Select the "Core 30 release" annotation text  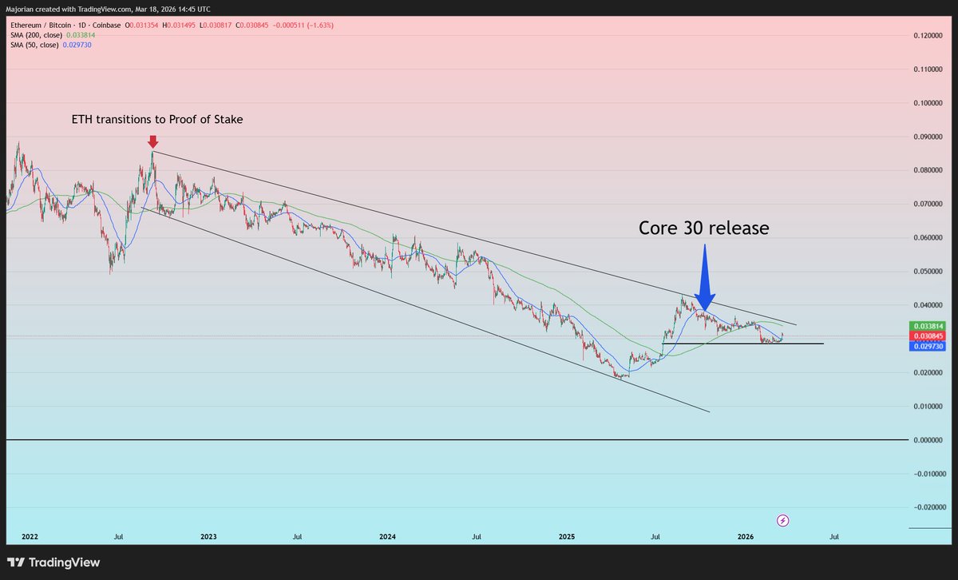coord(703,228)
